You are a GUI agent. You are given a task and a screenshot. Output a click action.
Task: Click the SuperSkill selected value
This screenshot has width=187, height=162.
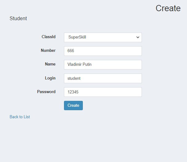click(77, 37)
